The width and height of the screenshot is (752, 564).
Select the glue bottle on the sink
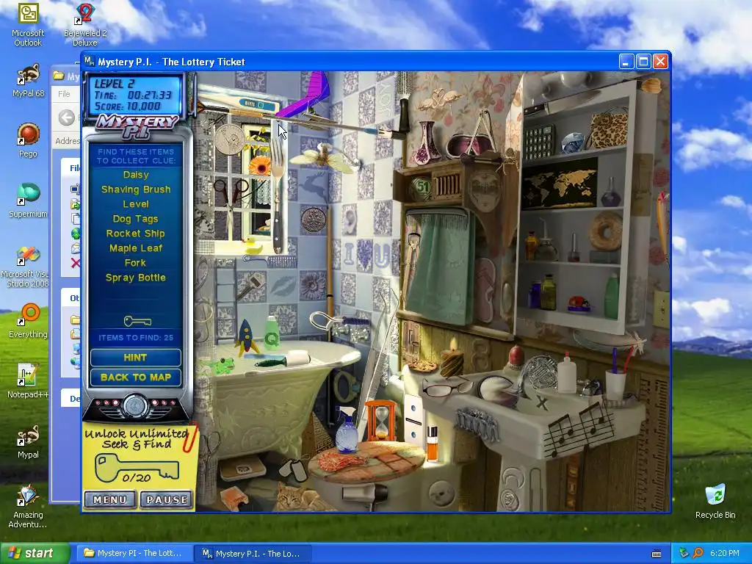point(567,374)
